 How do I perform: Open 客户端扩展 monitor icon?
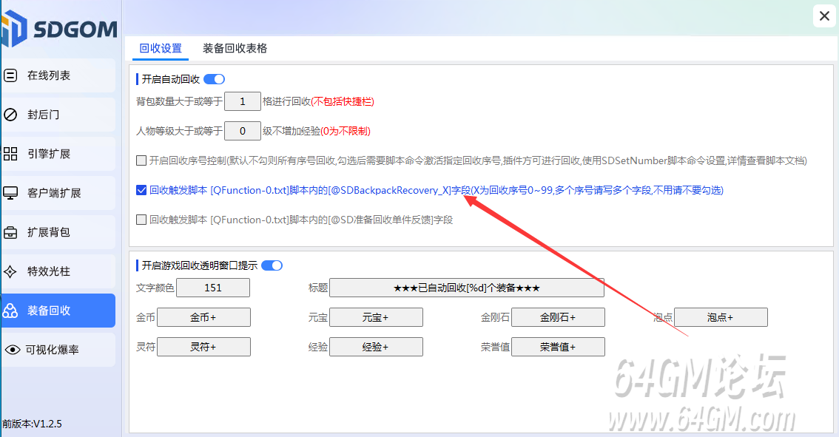pyautogui.click(x=10, y=193)
